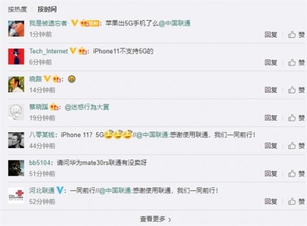This screenshot has height=226, width=307.
Task: Expand more comments via 查看更多
Action: tap(156, 219)
